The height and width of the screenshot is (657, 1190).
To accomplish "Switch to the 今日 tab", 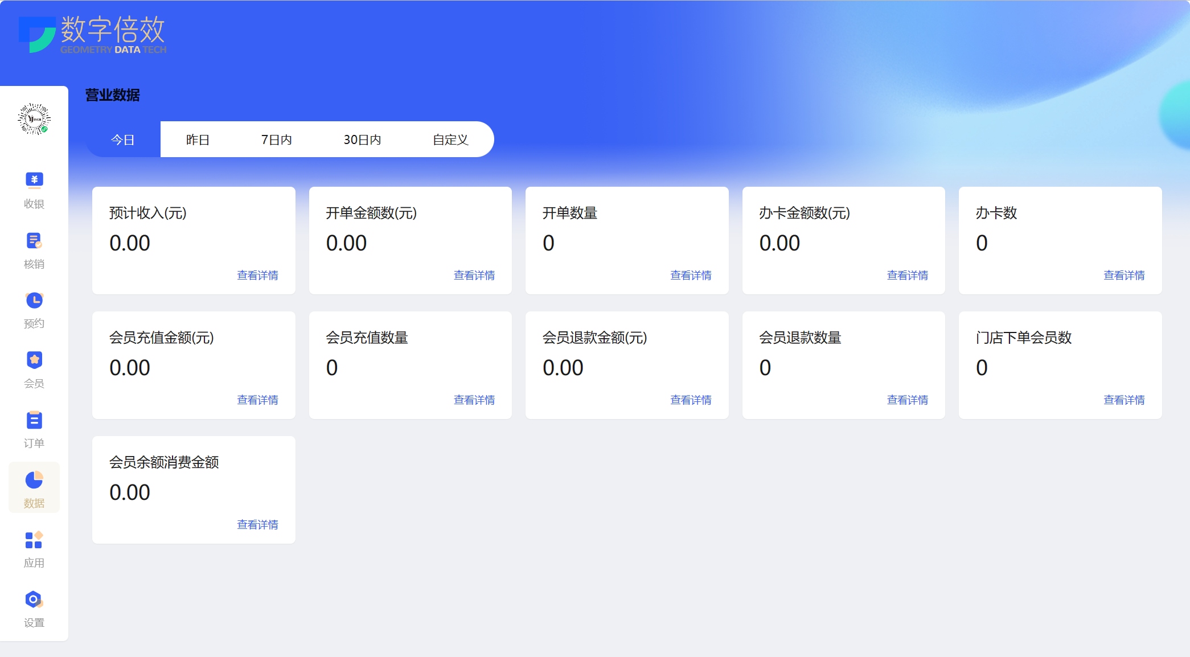I will 123,139.
